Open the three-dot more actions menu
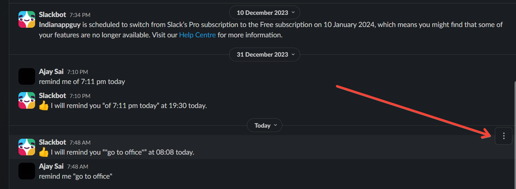Image resolution: width=516 pixels, height=189 pixels. (x=503, y=136)
